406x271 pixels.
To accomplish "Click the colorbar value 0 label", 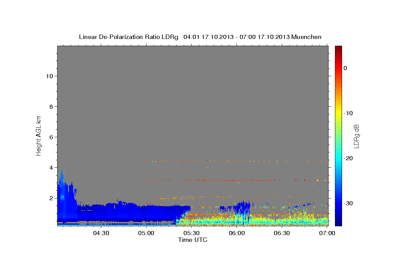I will pyautogui.click(x=345, y=68).
